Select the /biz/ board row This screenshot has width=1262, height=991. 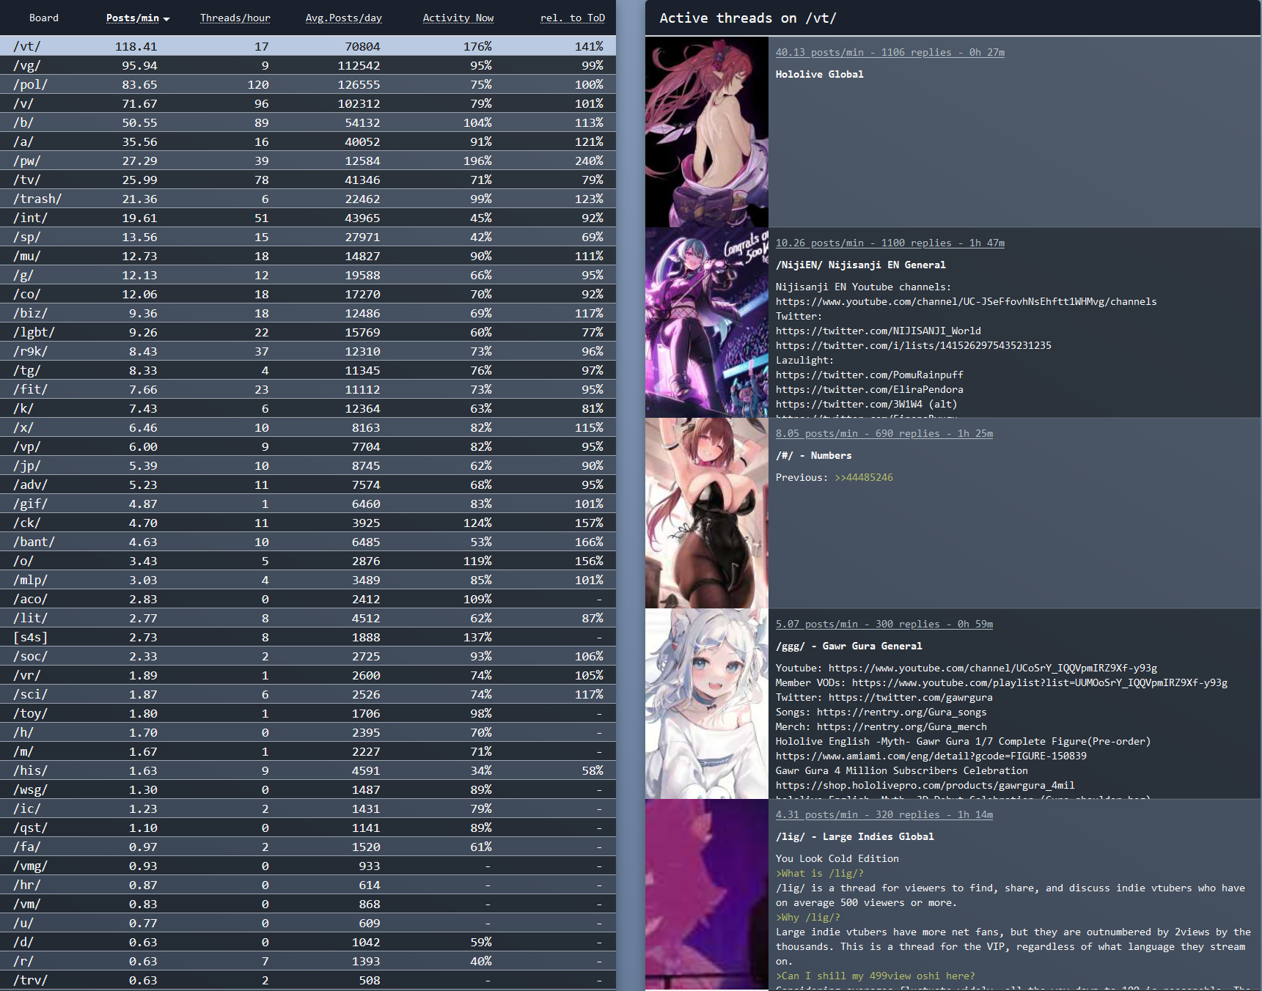308,313
